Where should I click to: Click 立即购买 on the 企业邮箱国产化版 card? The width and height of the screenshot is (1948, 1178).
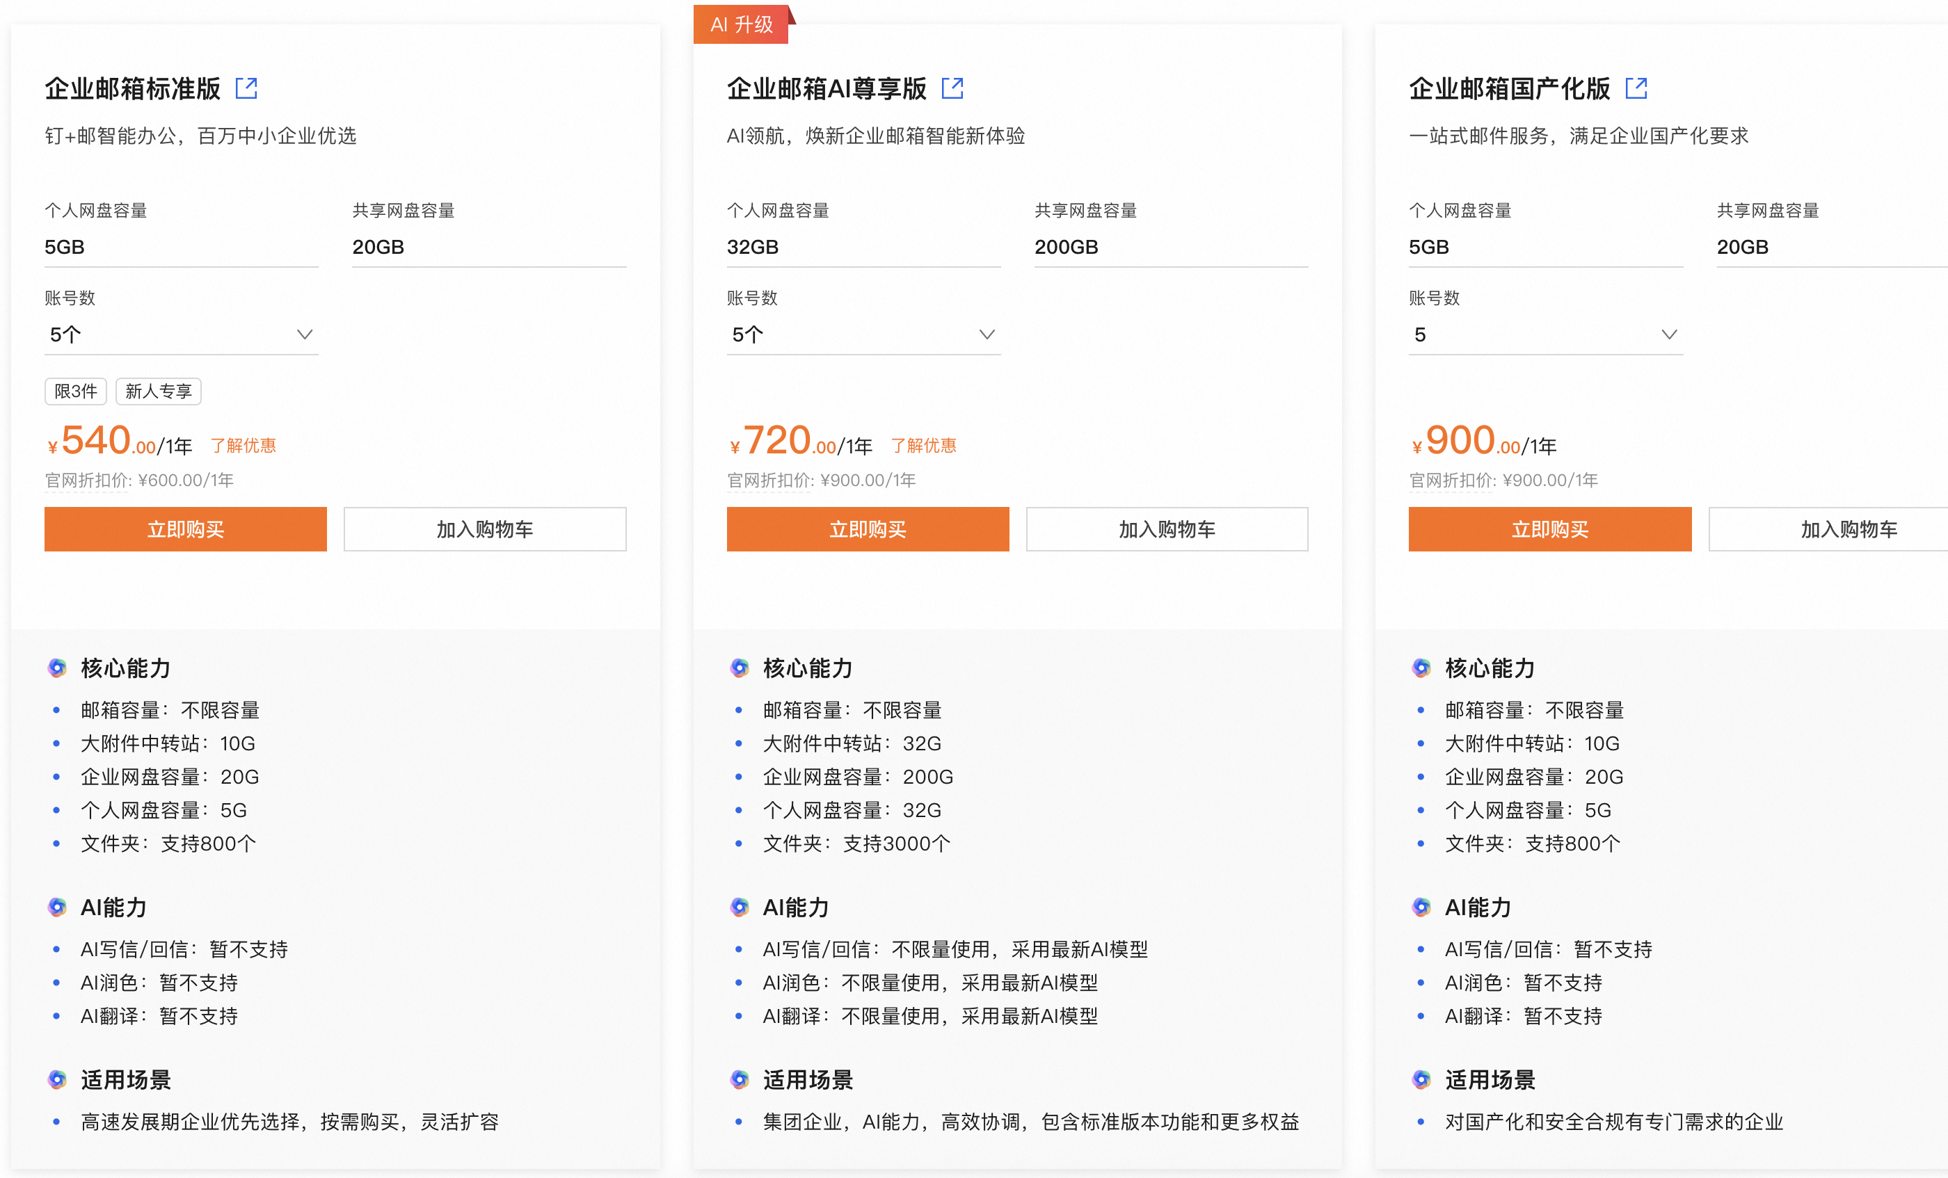tap(1549, 529)
